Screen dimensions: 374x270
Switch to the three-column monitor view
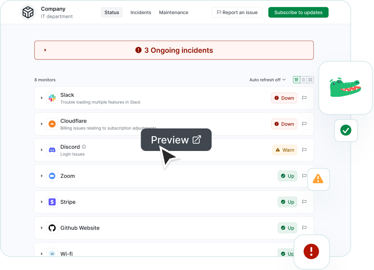310,80
